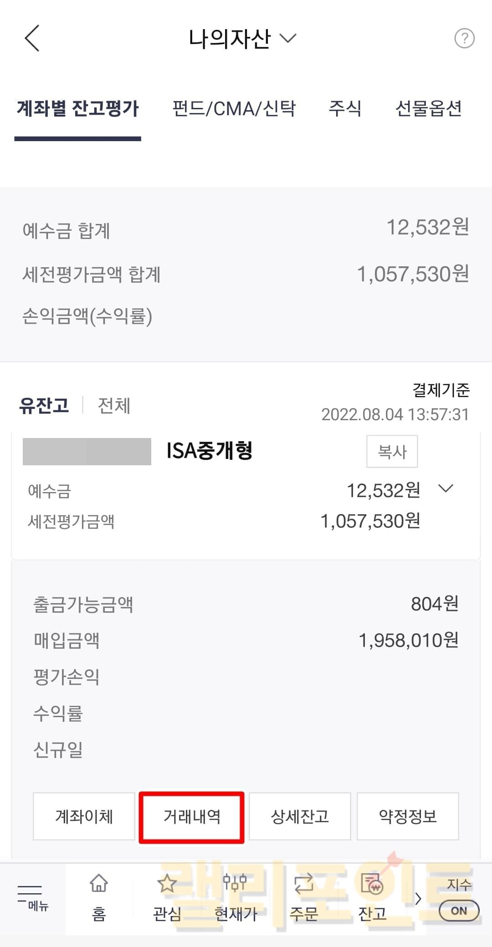
Task: Toggle the 지수 ON switch
Action: click(x=459, y=910)
